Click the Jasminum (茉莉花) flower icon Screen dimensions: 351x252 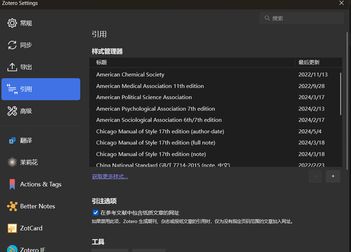click(12, 162)
